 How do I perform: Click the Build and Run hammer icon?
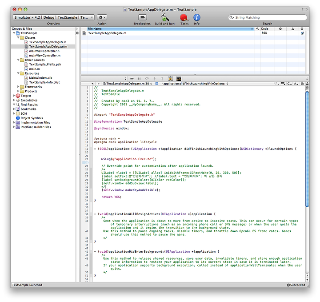coord(165,17)
